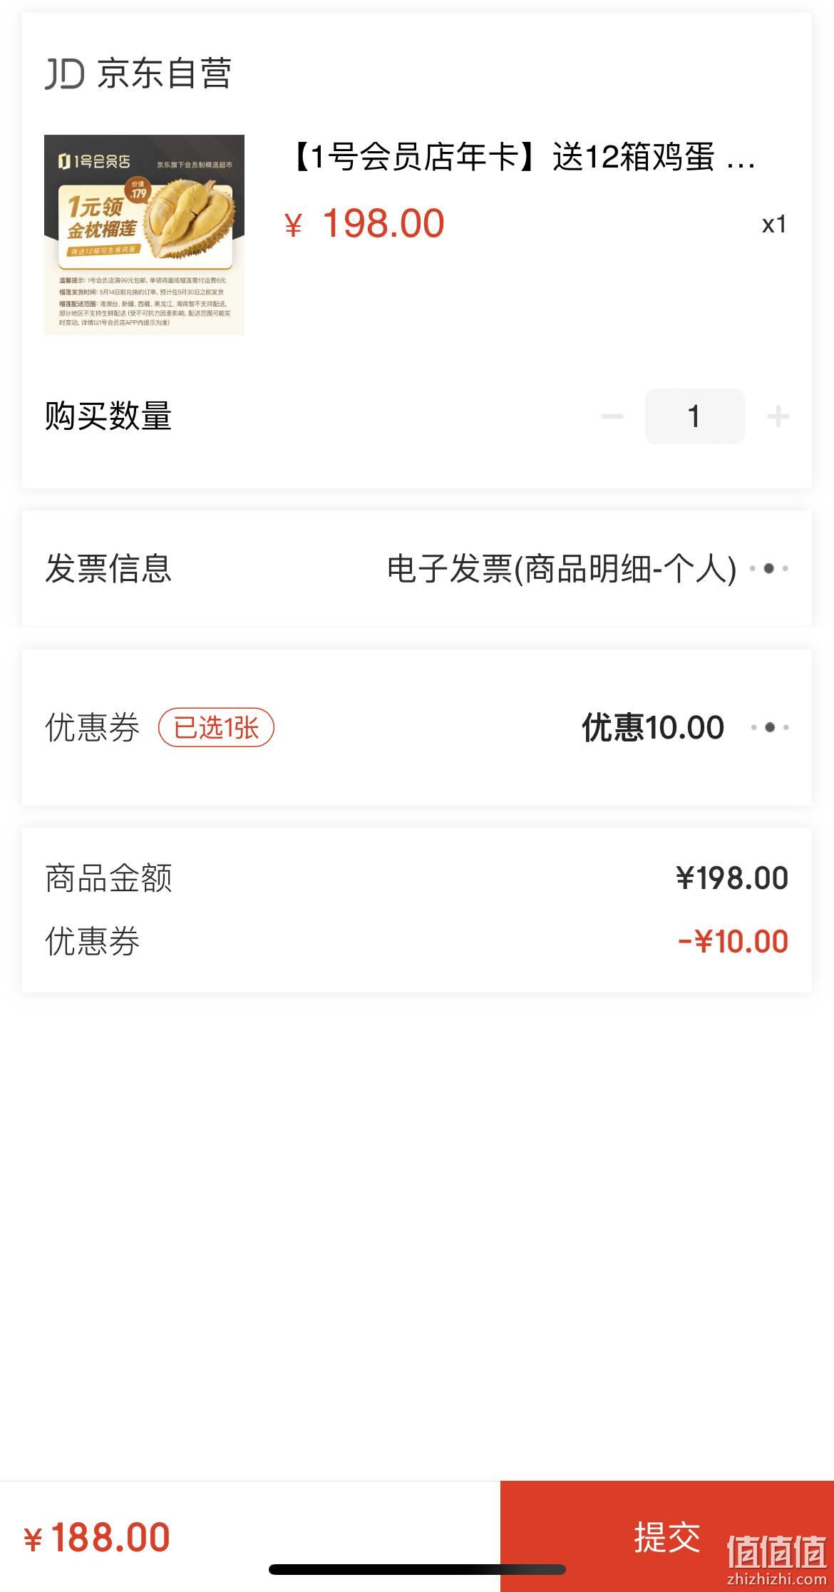Decrease quantity with the minus icon

coord(612,416)
